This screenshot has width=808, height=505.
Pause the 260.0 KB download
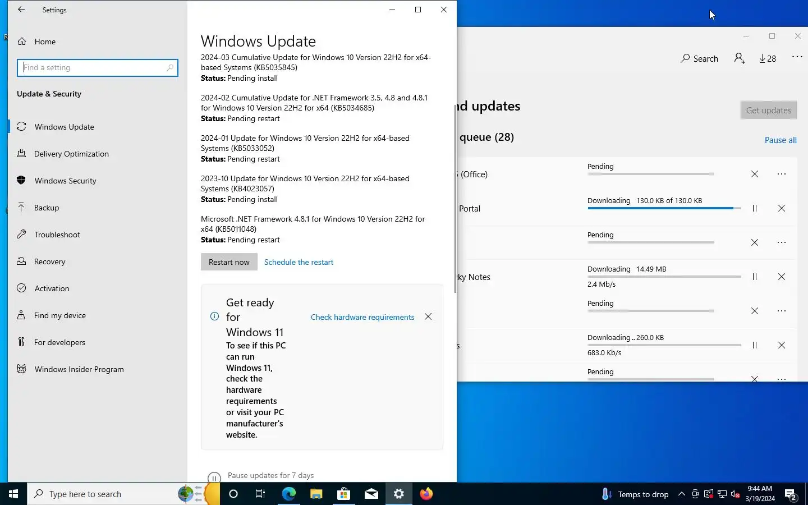coord(755,345)
